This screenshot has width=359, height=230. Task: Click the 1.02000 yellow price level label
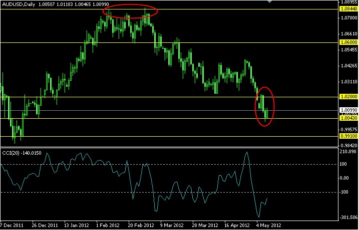click(x=349, y=96)
